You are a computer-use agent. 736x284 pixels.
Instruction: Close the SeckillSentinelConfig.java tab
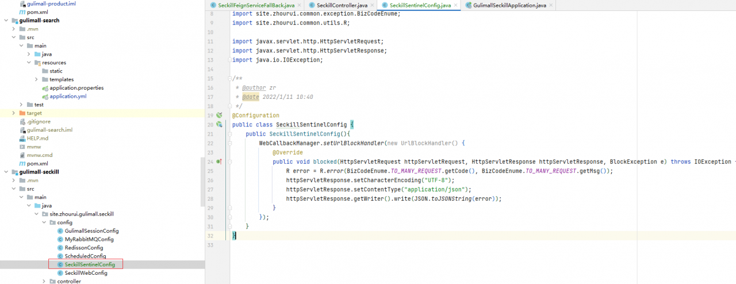tap(455, 5)
